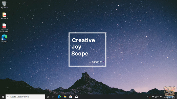Screen dimensions: 177x99
Task: Open the Mail app from the taskbar
Action: [77, 97]
